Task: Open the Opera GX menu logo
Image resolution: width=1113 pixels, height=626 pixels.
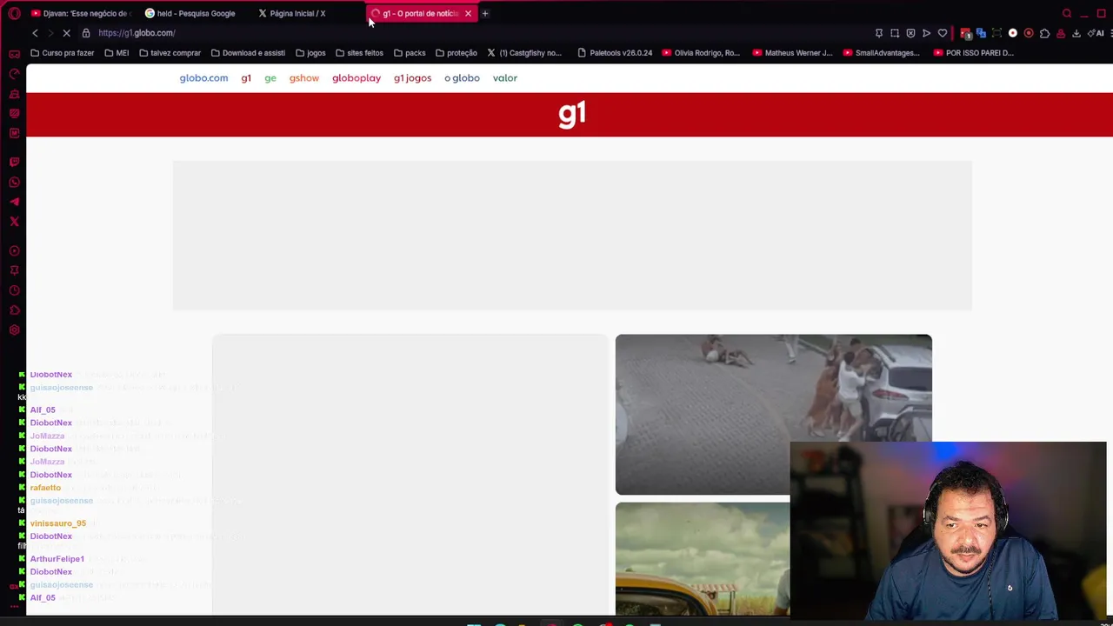Action: point(14,13)
